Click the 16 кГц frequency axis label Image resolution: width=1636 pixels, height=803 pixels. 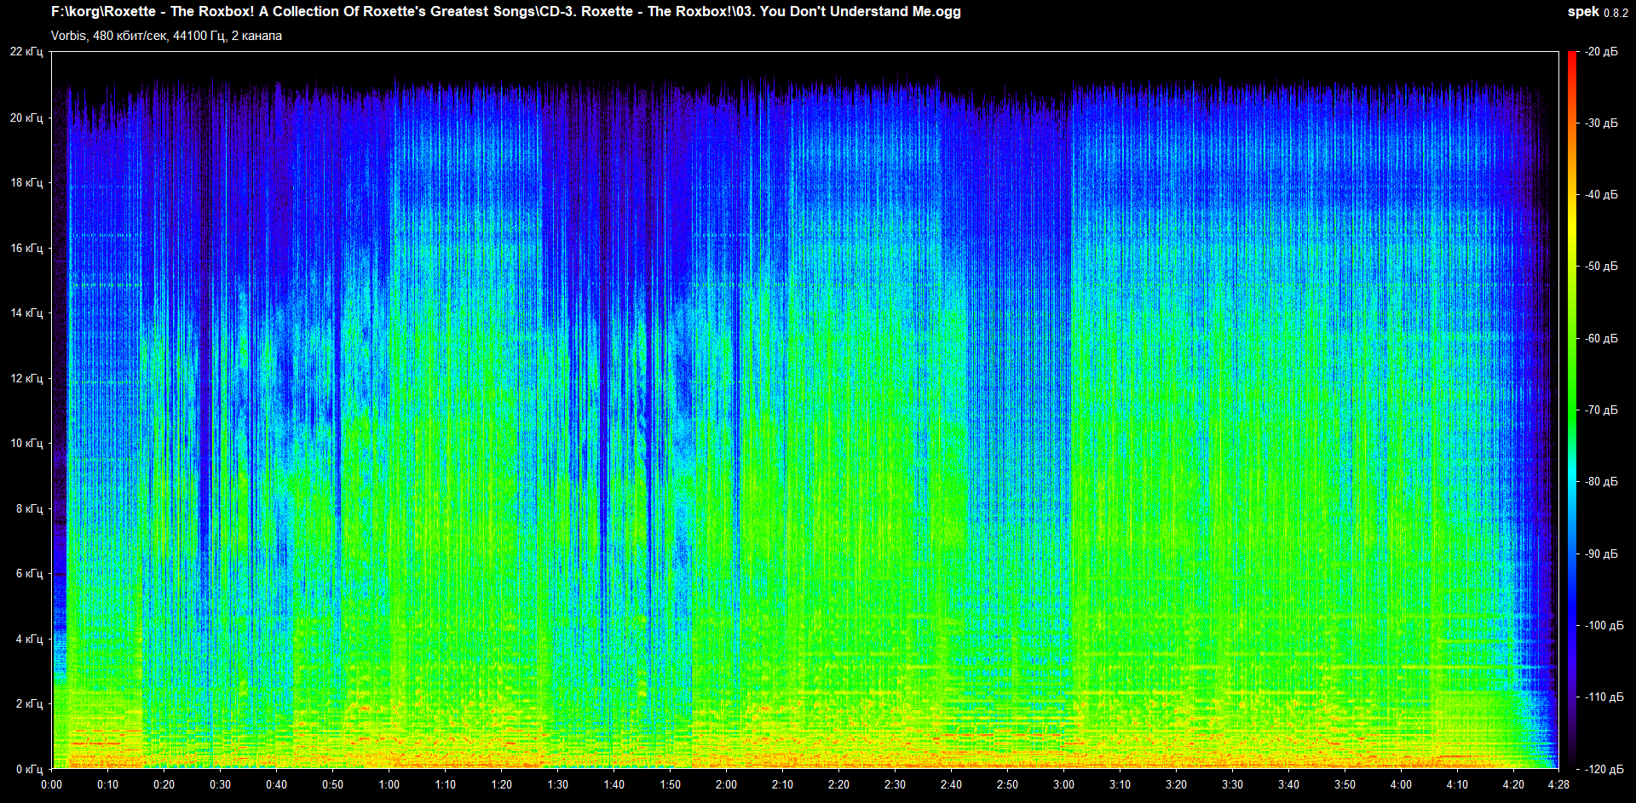(26, 248)
